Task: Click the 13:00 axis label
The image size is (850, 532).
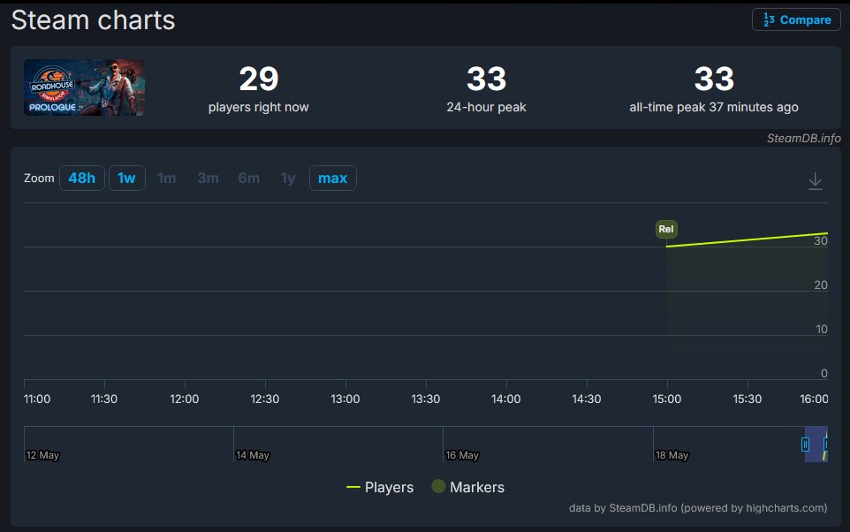Action: 345,399
